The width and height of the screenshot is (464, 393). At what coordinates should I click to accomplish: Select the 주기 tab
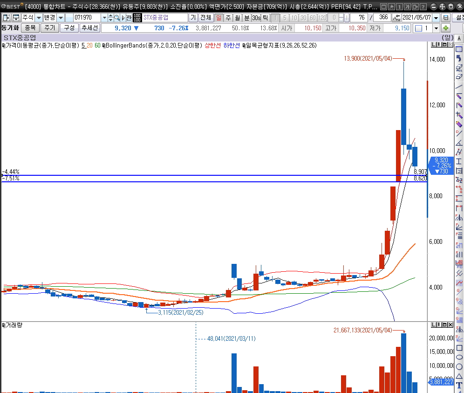pyautogui.click(x=50, y=28)
